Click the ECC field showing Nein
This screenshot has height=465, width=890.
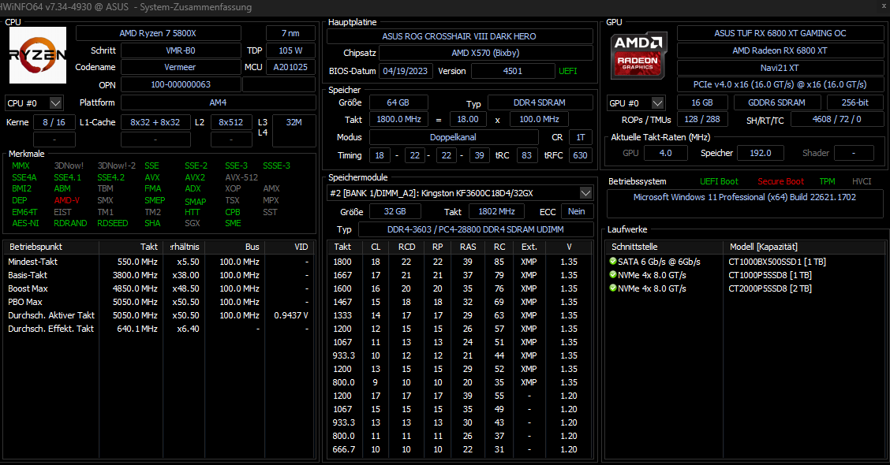coord(577,211)
